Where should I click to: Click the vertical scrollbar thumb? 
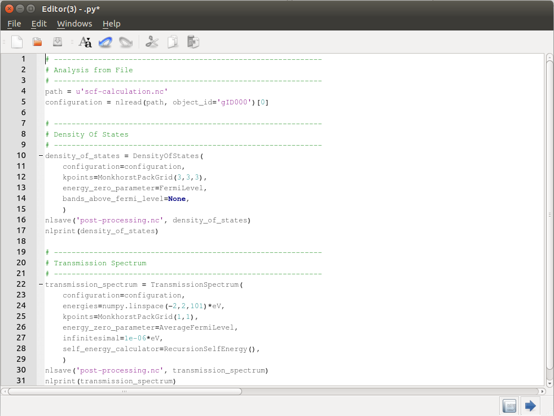click(549, 216)
